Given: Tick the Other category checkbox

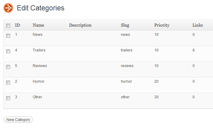Looking at the screenshot, I should [8, 98].
